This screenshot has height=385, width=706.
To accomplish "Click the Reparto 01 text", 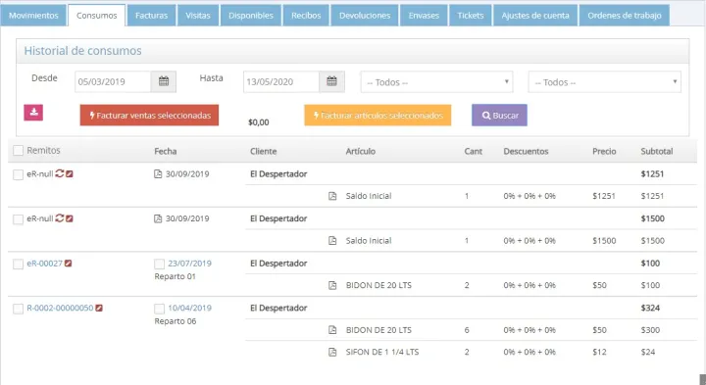I will coord(176,276).
